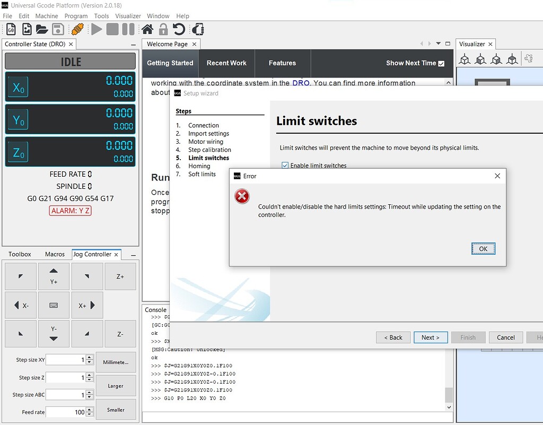Image resolution: width=543 pixels, height=425 pixels.
Task: Select the isometric cube view in Visualizer
Action: [465, 59]
